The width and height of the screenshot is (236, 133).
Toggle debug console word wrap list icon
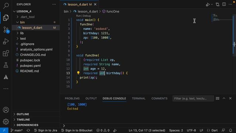coord(218,99)
